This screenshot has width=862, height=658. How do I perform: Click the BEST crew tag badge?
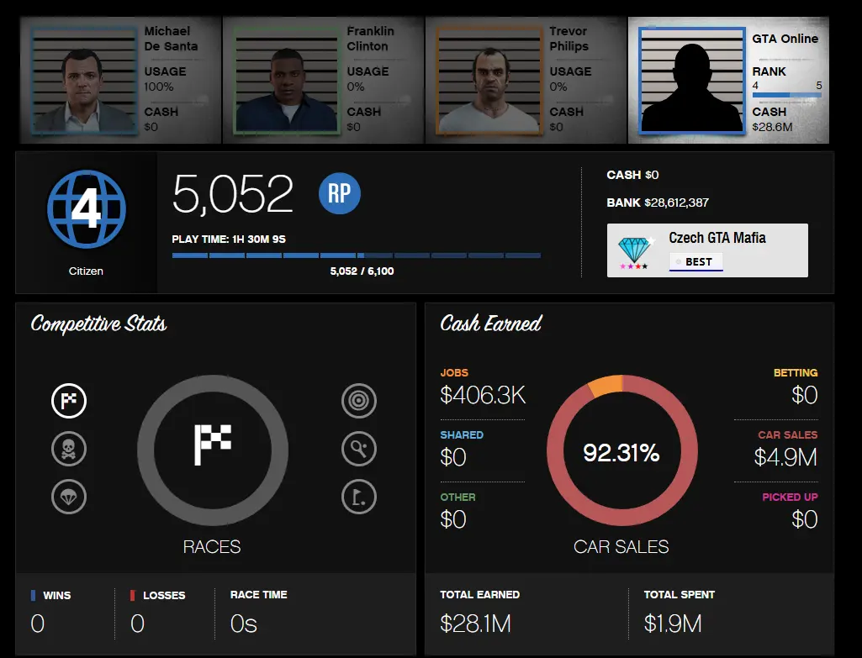click(696, 262)
